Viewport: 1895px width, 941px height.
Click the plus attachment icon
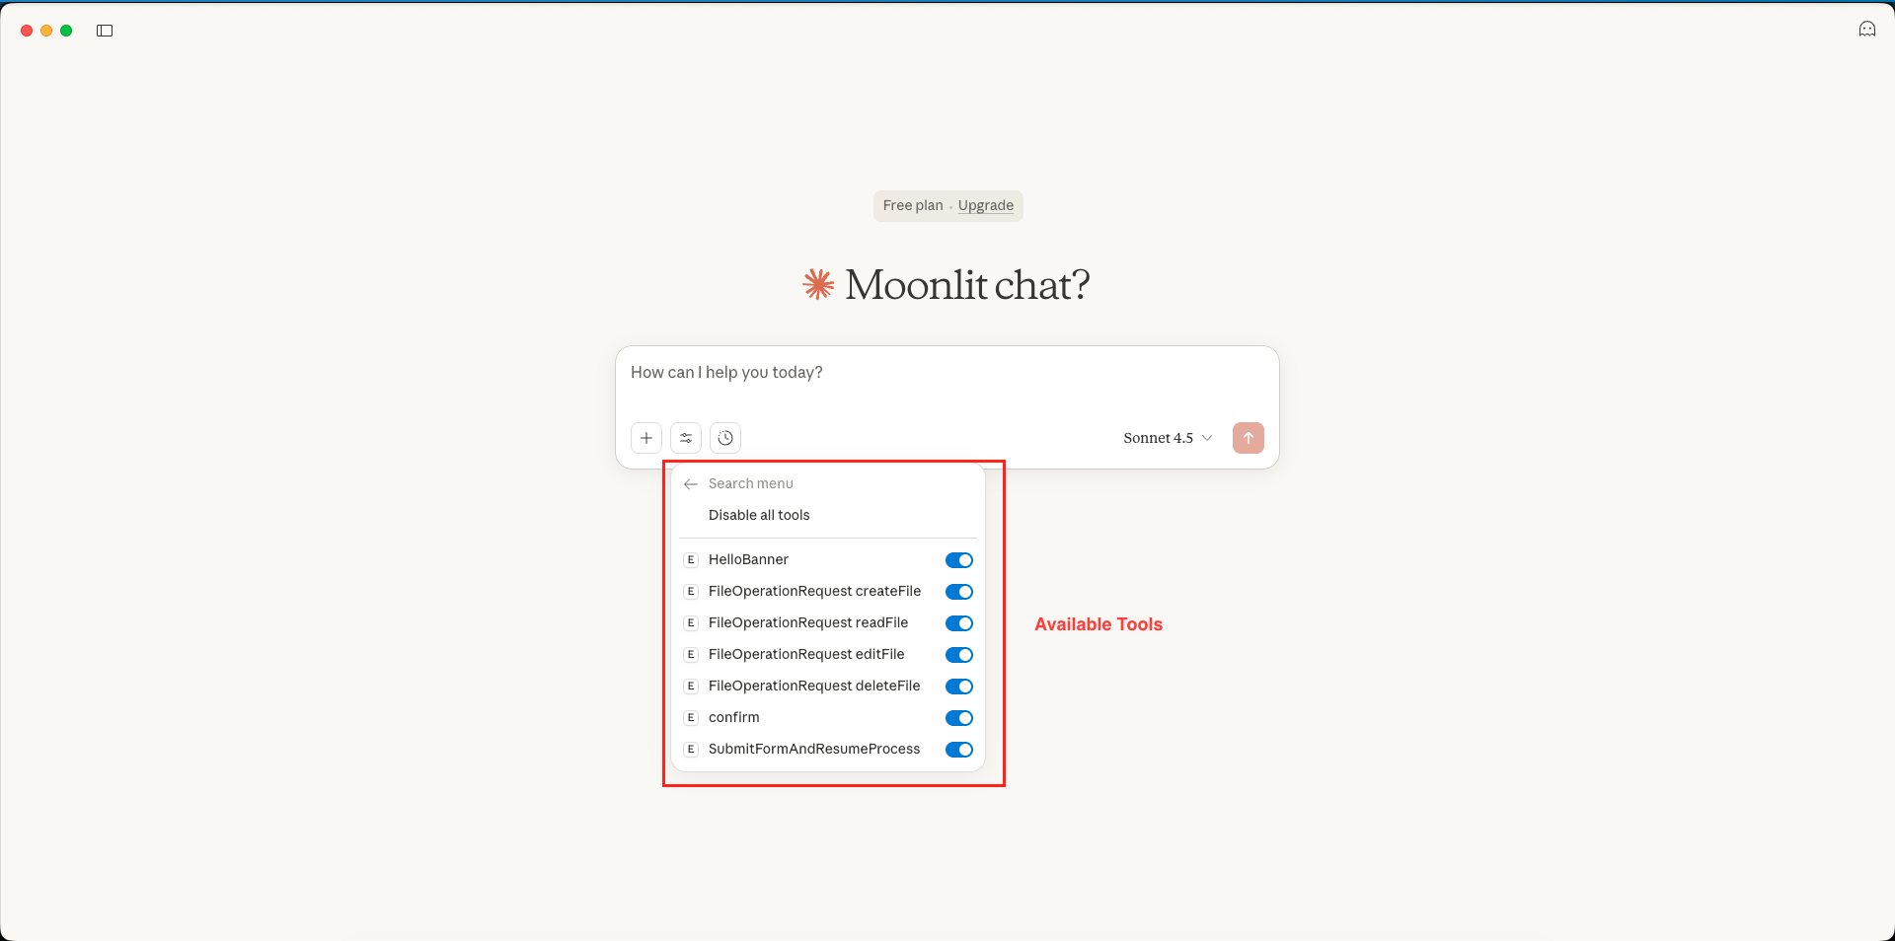pos(646,438)
